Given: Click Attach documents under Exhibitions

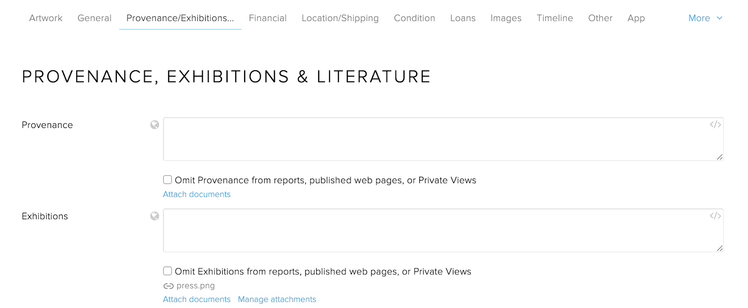Looking at the screenshot, I should point(196,300).
